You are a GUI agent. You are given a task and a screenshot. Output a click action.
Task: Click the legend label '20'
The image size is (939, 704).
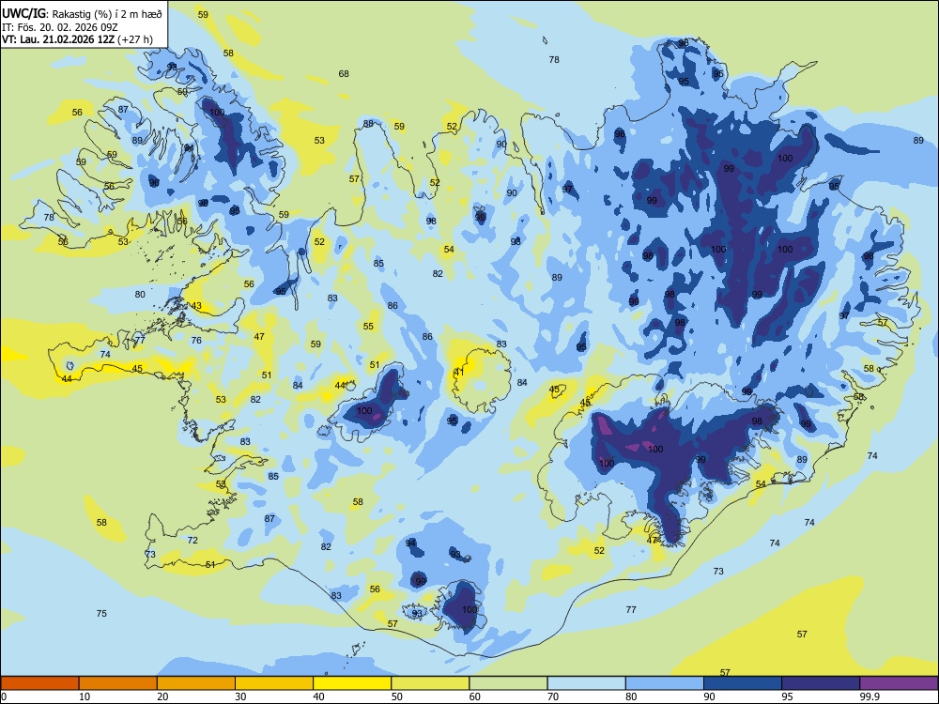point(162,696)
